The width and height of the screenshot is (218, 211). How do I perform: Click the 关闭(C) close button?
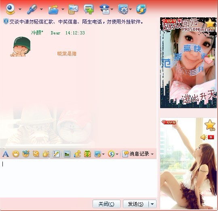[106, 204]
